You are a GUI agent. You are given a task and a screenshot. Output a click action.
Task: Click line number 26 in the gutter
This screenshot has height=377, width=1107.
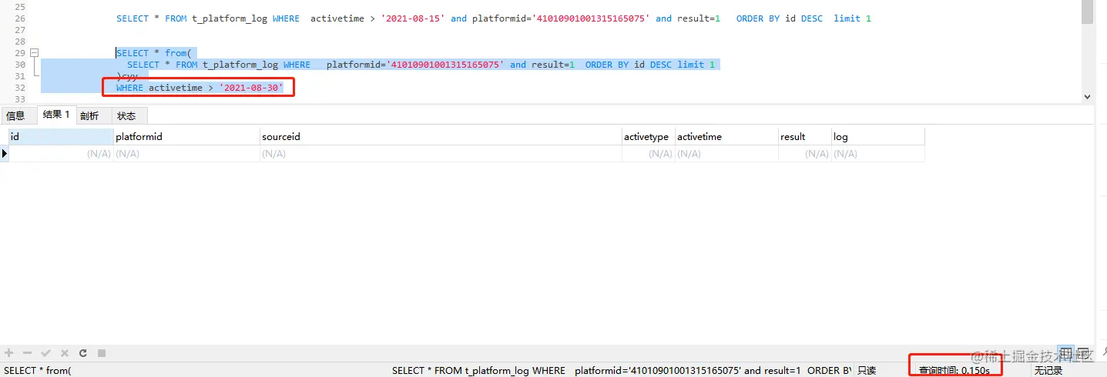[x=20, y=18]
